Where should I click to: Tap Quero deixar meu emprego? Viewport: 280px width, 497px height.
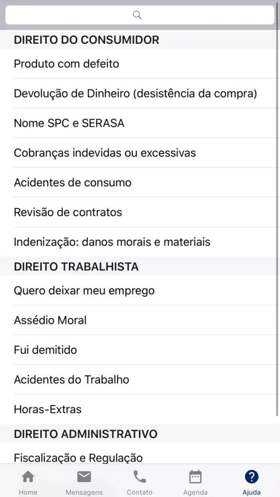point(140,290)
